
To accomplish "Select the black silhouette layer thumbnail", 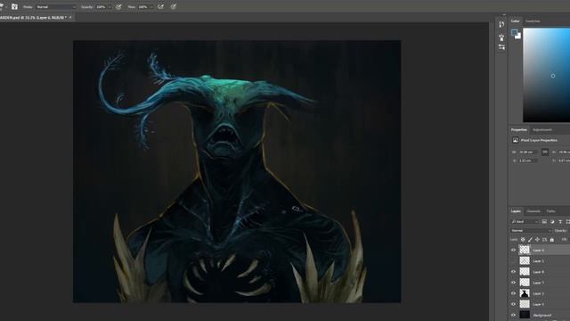I will (x=525, y=293).
